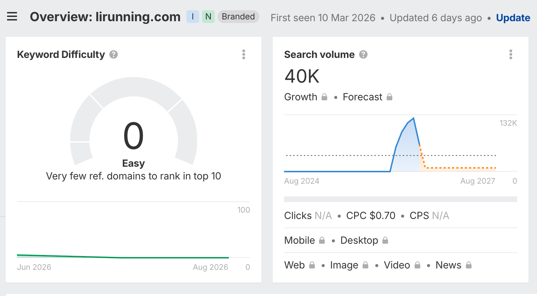Open Keyword Difficulty card options menu
The image size is (537, 296).
[x=244, y=54]
